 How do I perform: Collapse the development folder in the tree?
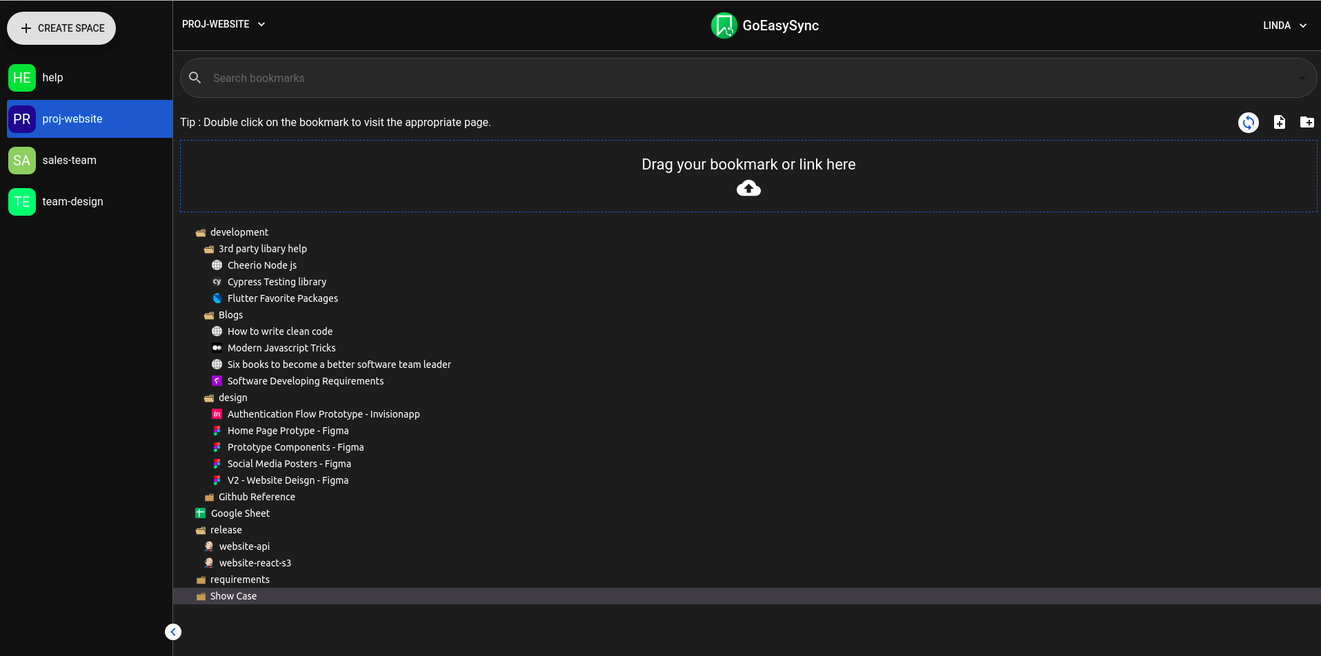200,232
